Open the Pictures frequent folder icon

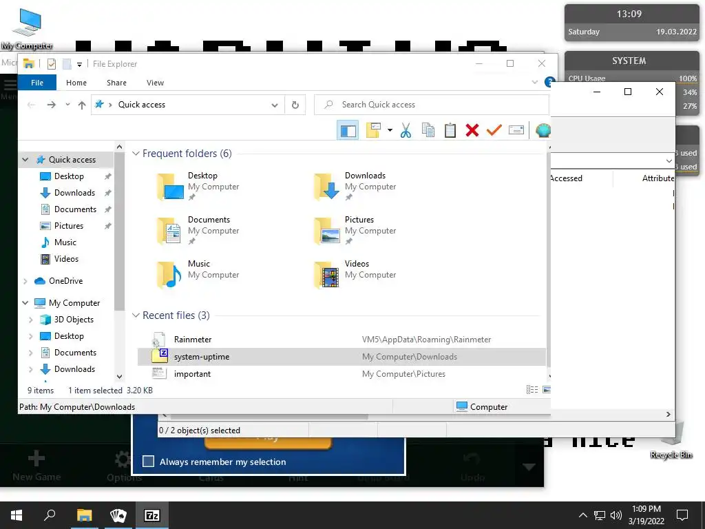pos(326,230)
